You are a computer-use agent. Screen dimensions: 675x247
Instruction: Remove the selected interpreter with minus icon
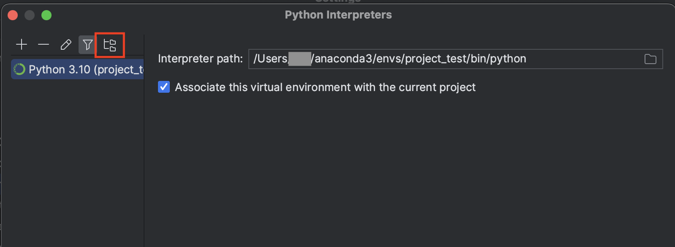click(44, 45)
